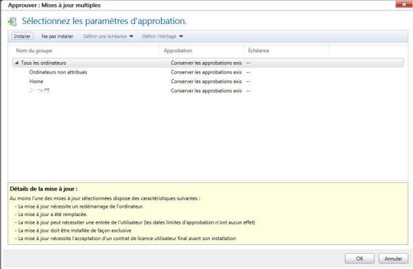Open the Définir l'héritage dropdown
Viewport: 413px width, 269px height.
click(162, 36)
